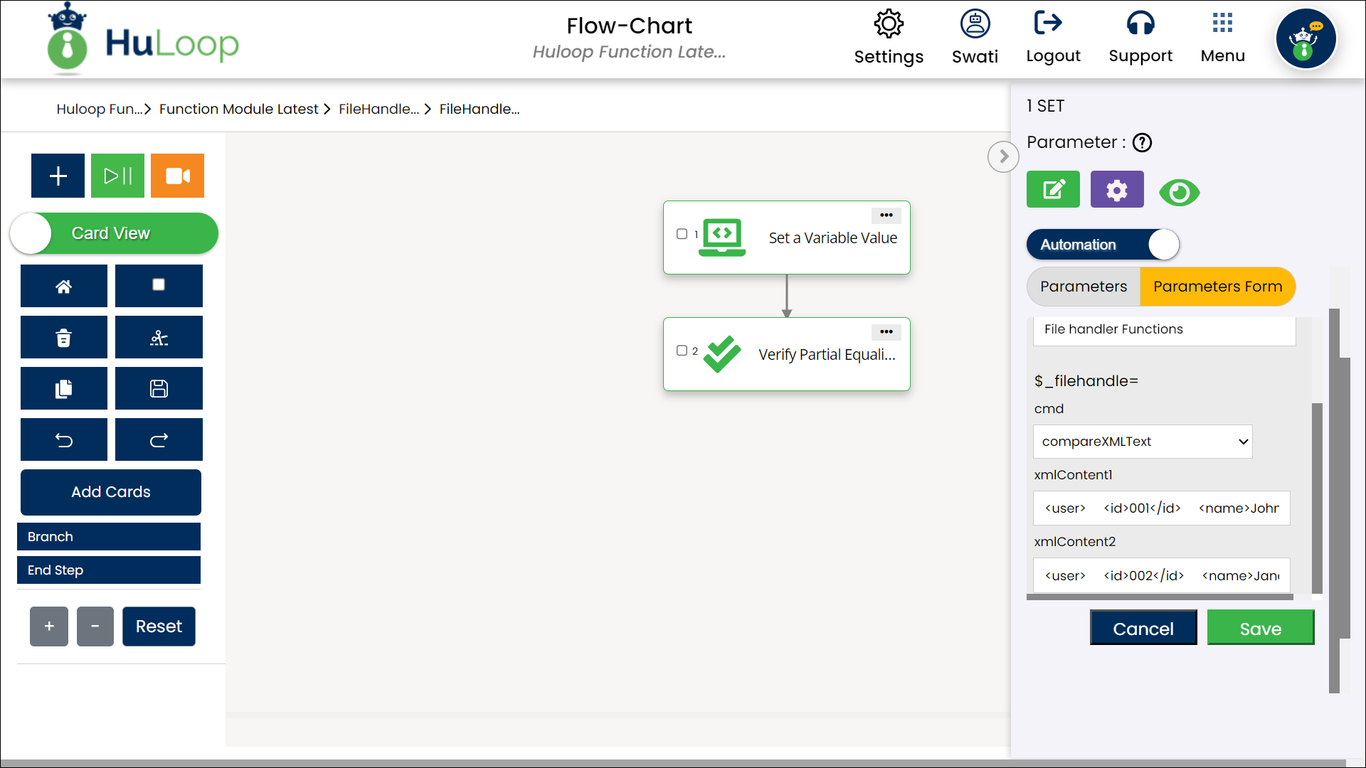Click the parameters form vertical scrollbar
Screen dimensions: 1366x768
(x=1317, y=498)
